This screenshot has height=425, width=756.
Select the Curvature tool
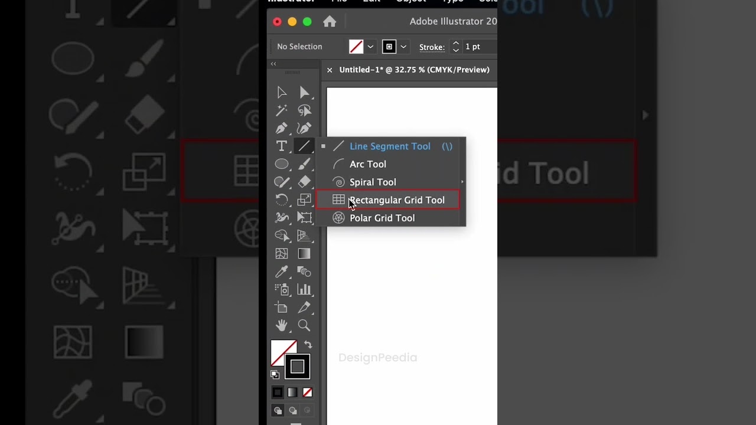[x=304, y=128]
